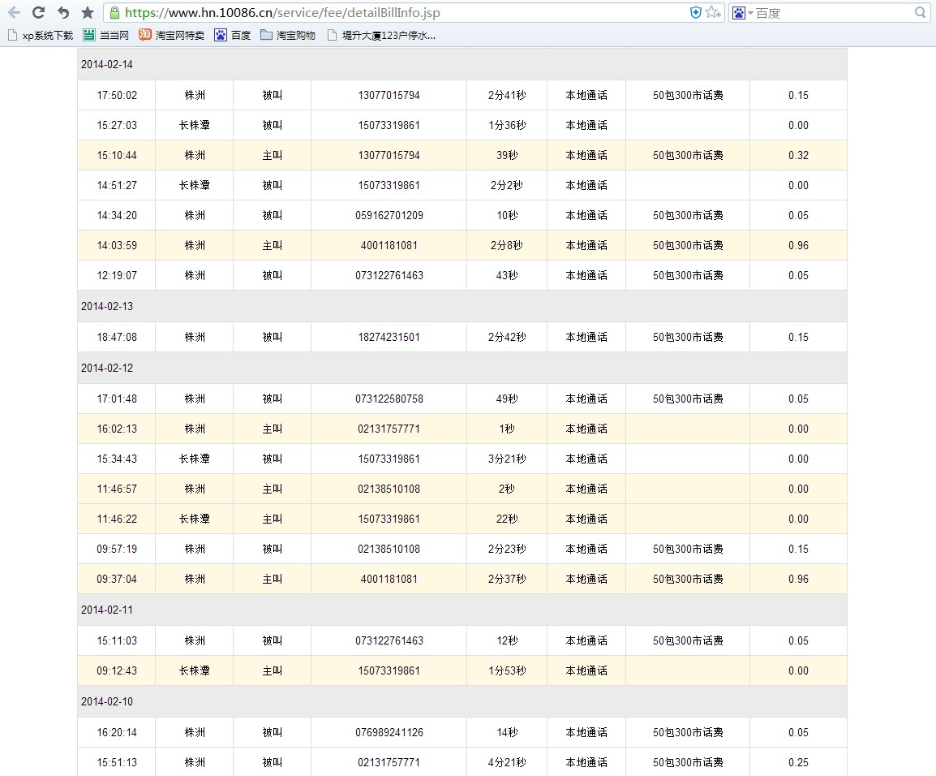The image size is (936, 776).
Task: Click the blue shield icon in address bar
Action: (x=695, y=12)
